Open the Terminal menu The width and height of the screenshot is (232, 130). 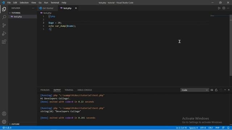55,3
